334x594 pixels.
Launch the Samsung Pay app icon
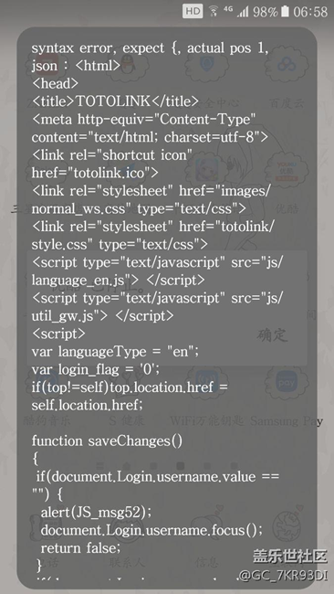click(287, 383)
